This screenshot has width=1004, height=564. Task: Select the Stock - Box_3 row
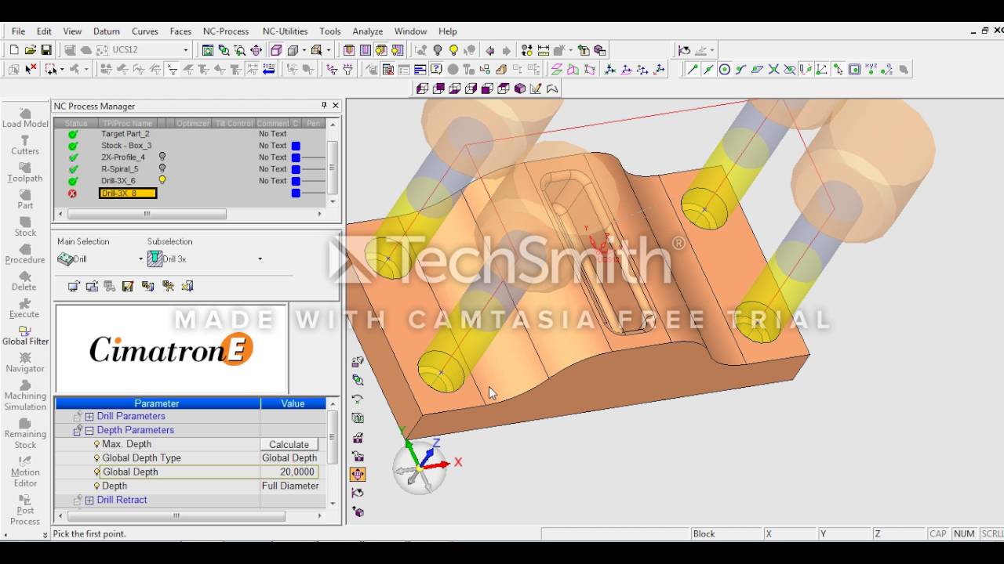coord(125,146)
